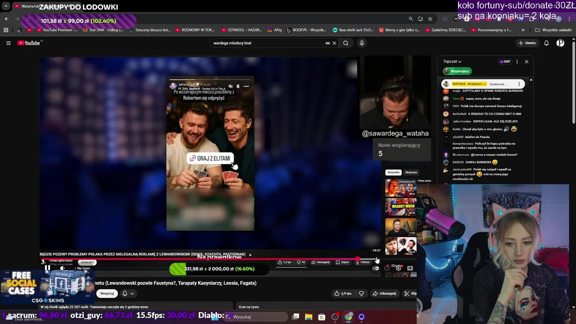This screenshot has width=576, height=324.
Task: Go back with browser back arrow
Action: (x=6, y=19)
